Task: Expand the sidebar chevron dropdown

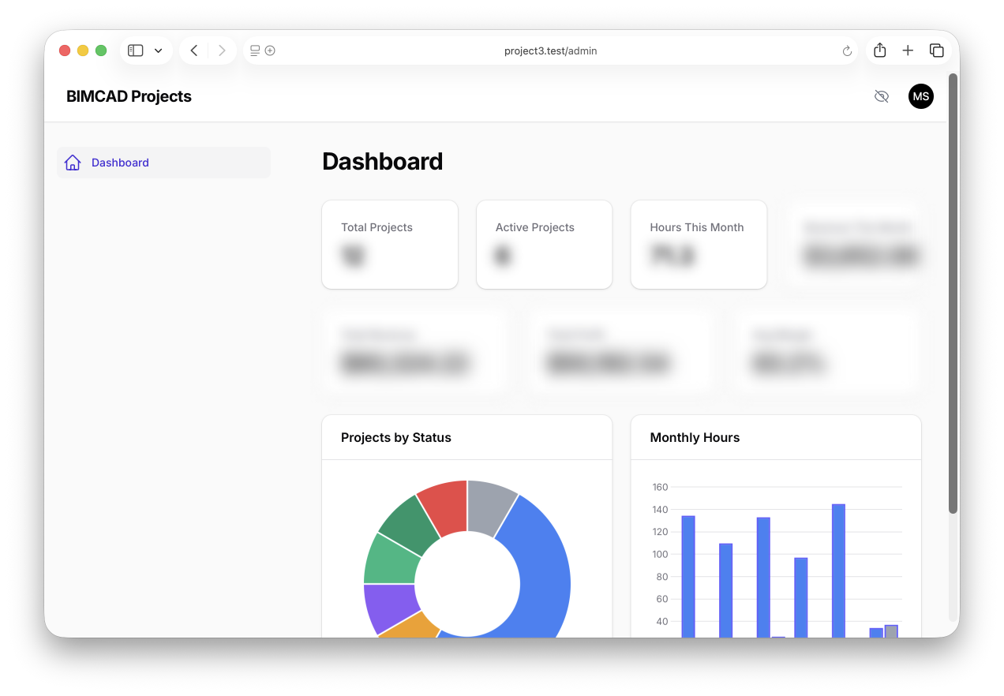Action: coord(158,51)
